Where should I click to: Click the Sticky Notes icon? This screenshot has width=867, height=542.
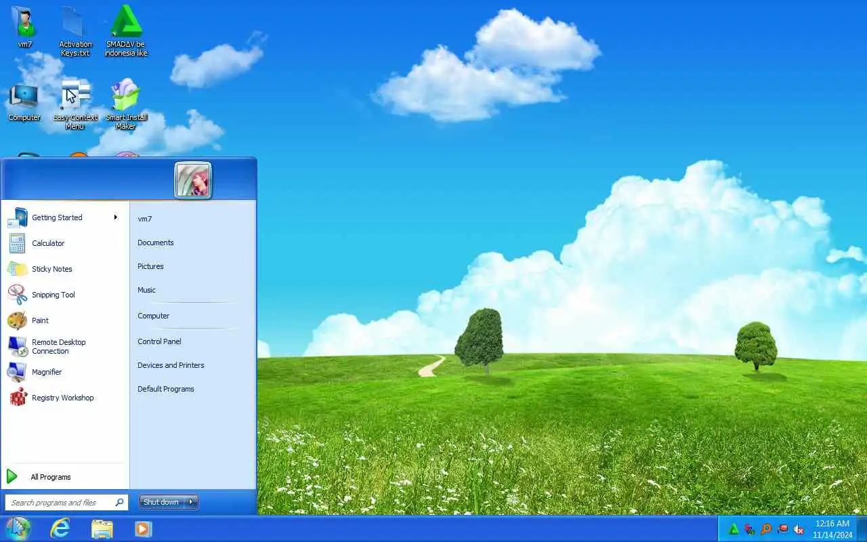point(17,269)
